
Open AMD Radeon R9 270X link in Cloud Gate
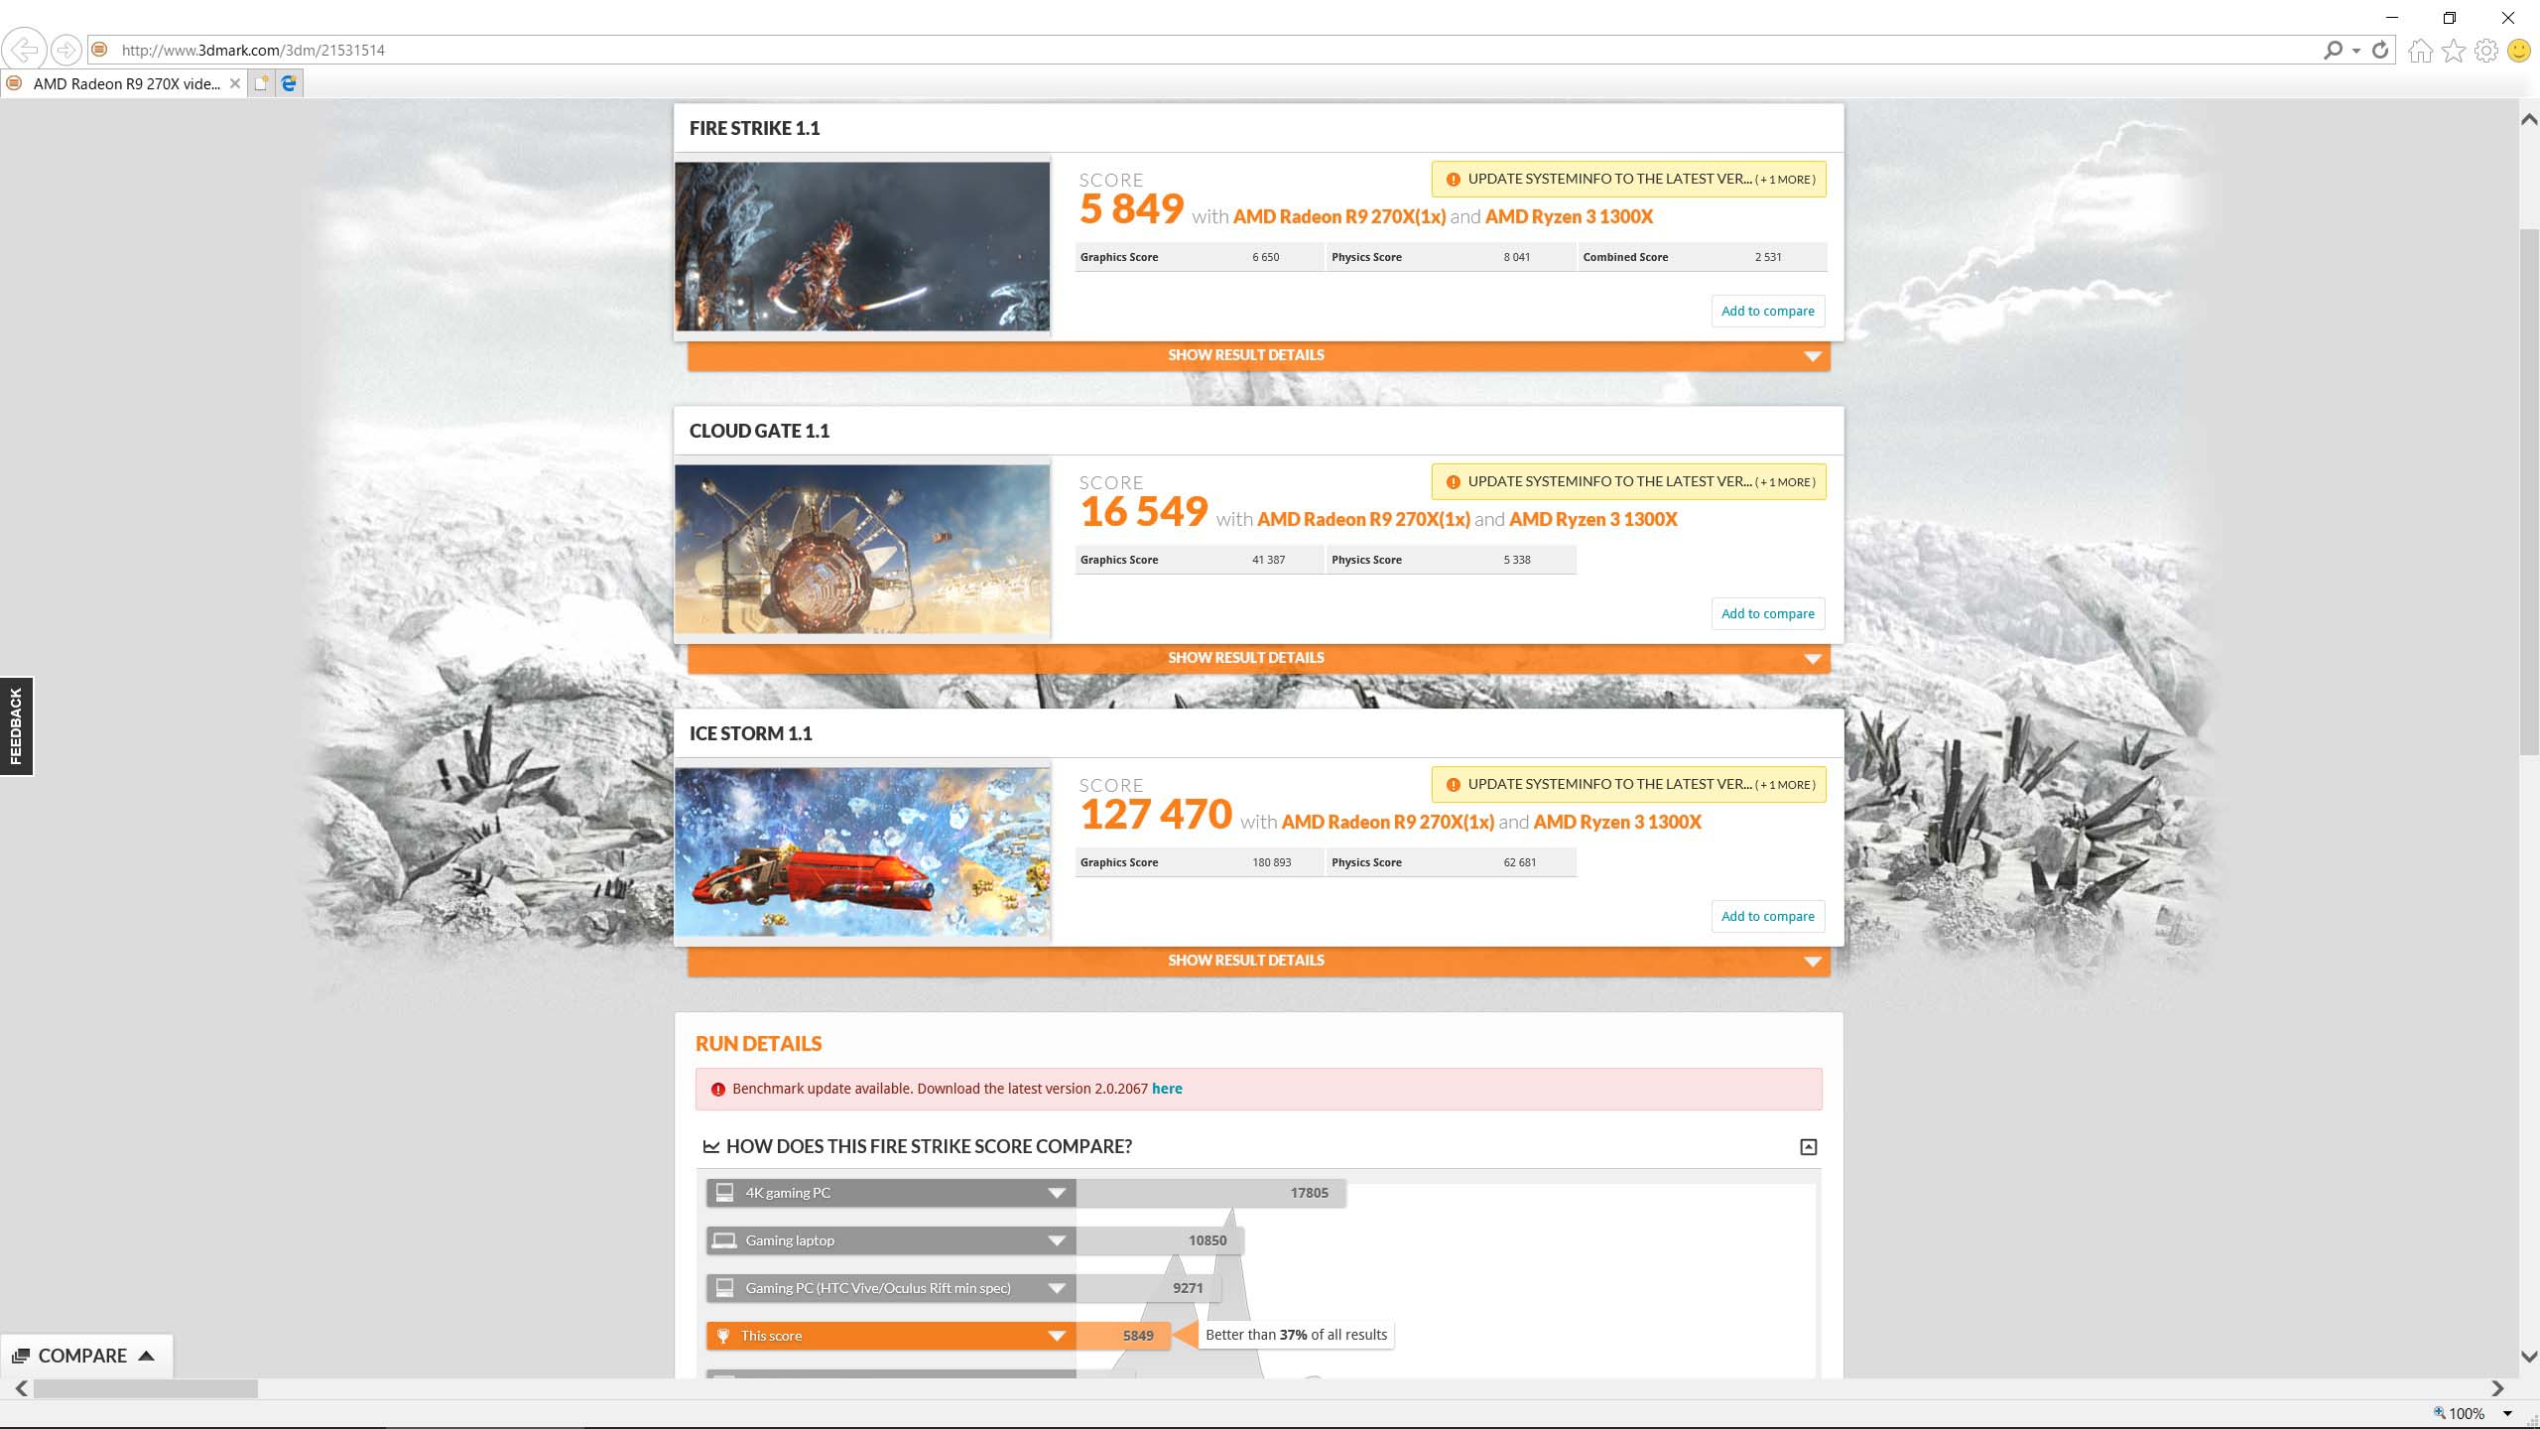[x=1363, y=519]
